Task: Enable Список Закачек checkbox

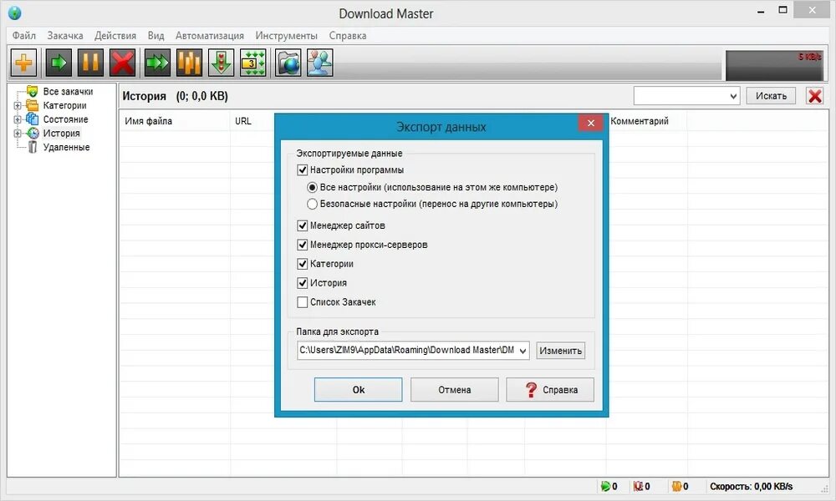Action: [303, 302]
